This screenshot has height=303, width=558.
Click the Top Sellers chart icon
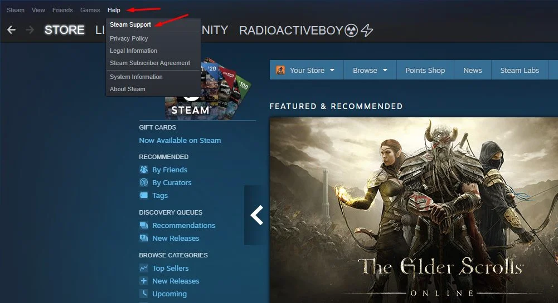pyautogui.click(x=144, y=268)
